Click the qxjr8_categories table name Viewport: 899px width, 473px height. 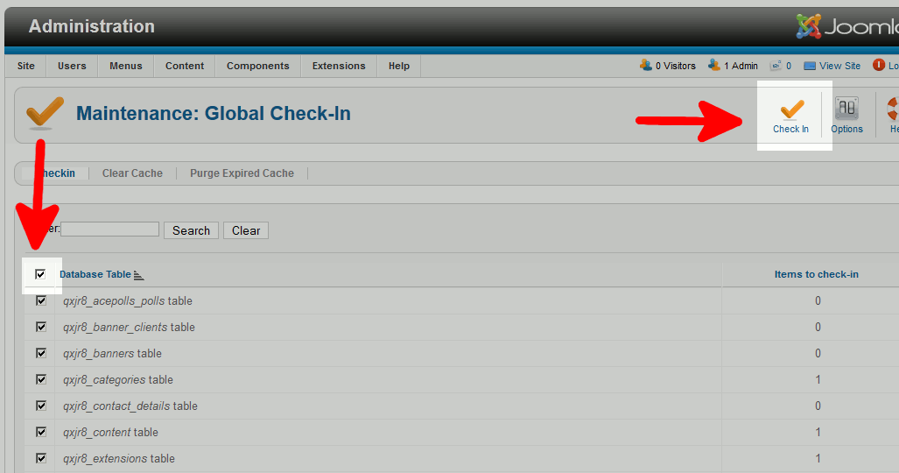point(118,380)
